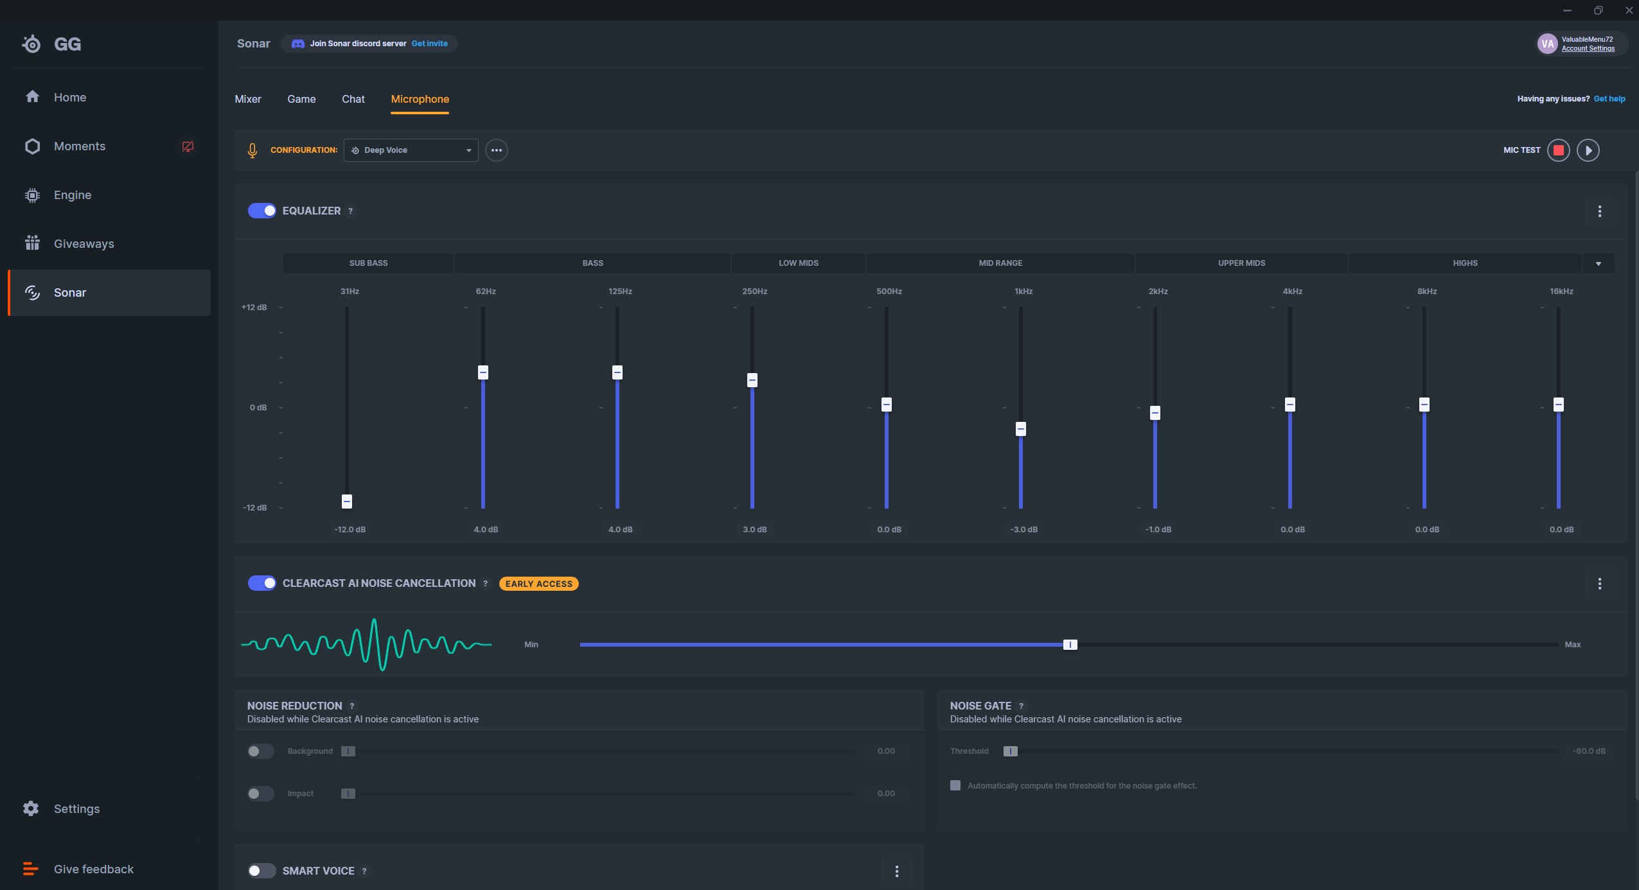
Task: Expand the EQ band header dropdown arrow
Action: [x=1599, y=263]
